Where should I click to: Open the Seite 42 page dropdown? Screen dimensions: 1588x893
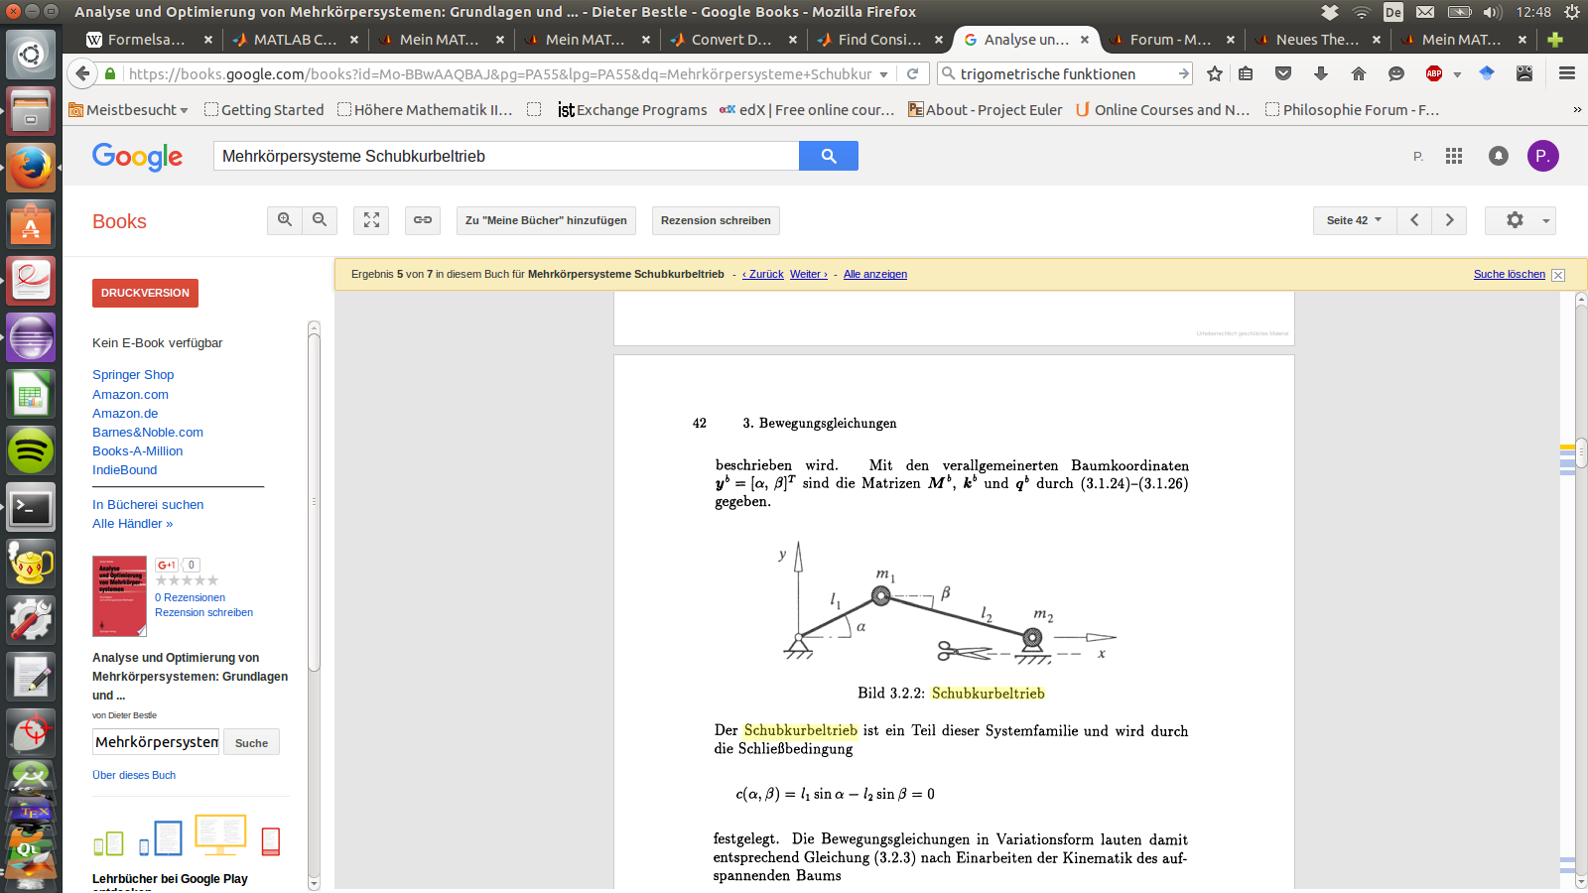[x=1354, y=220]
